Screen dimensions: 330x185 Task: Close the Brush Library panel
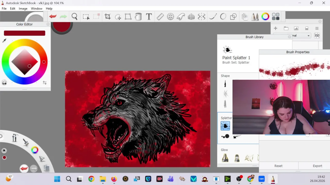(290, 37)
